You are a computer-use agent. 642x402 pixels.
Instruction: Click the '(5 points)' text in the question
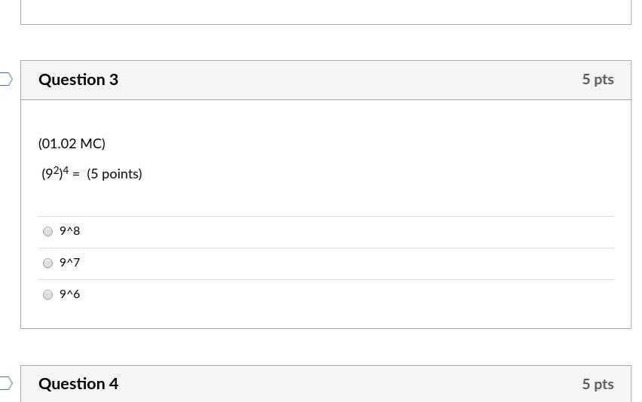click(115, 174)
